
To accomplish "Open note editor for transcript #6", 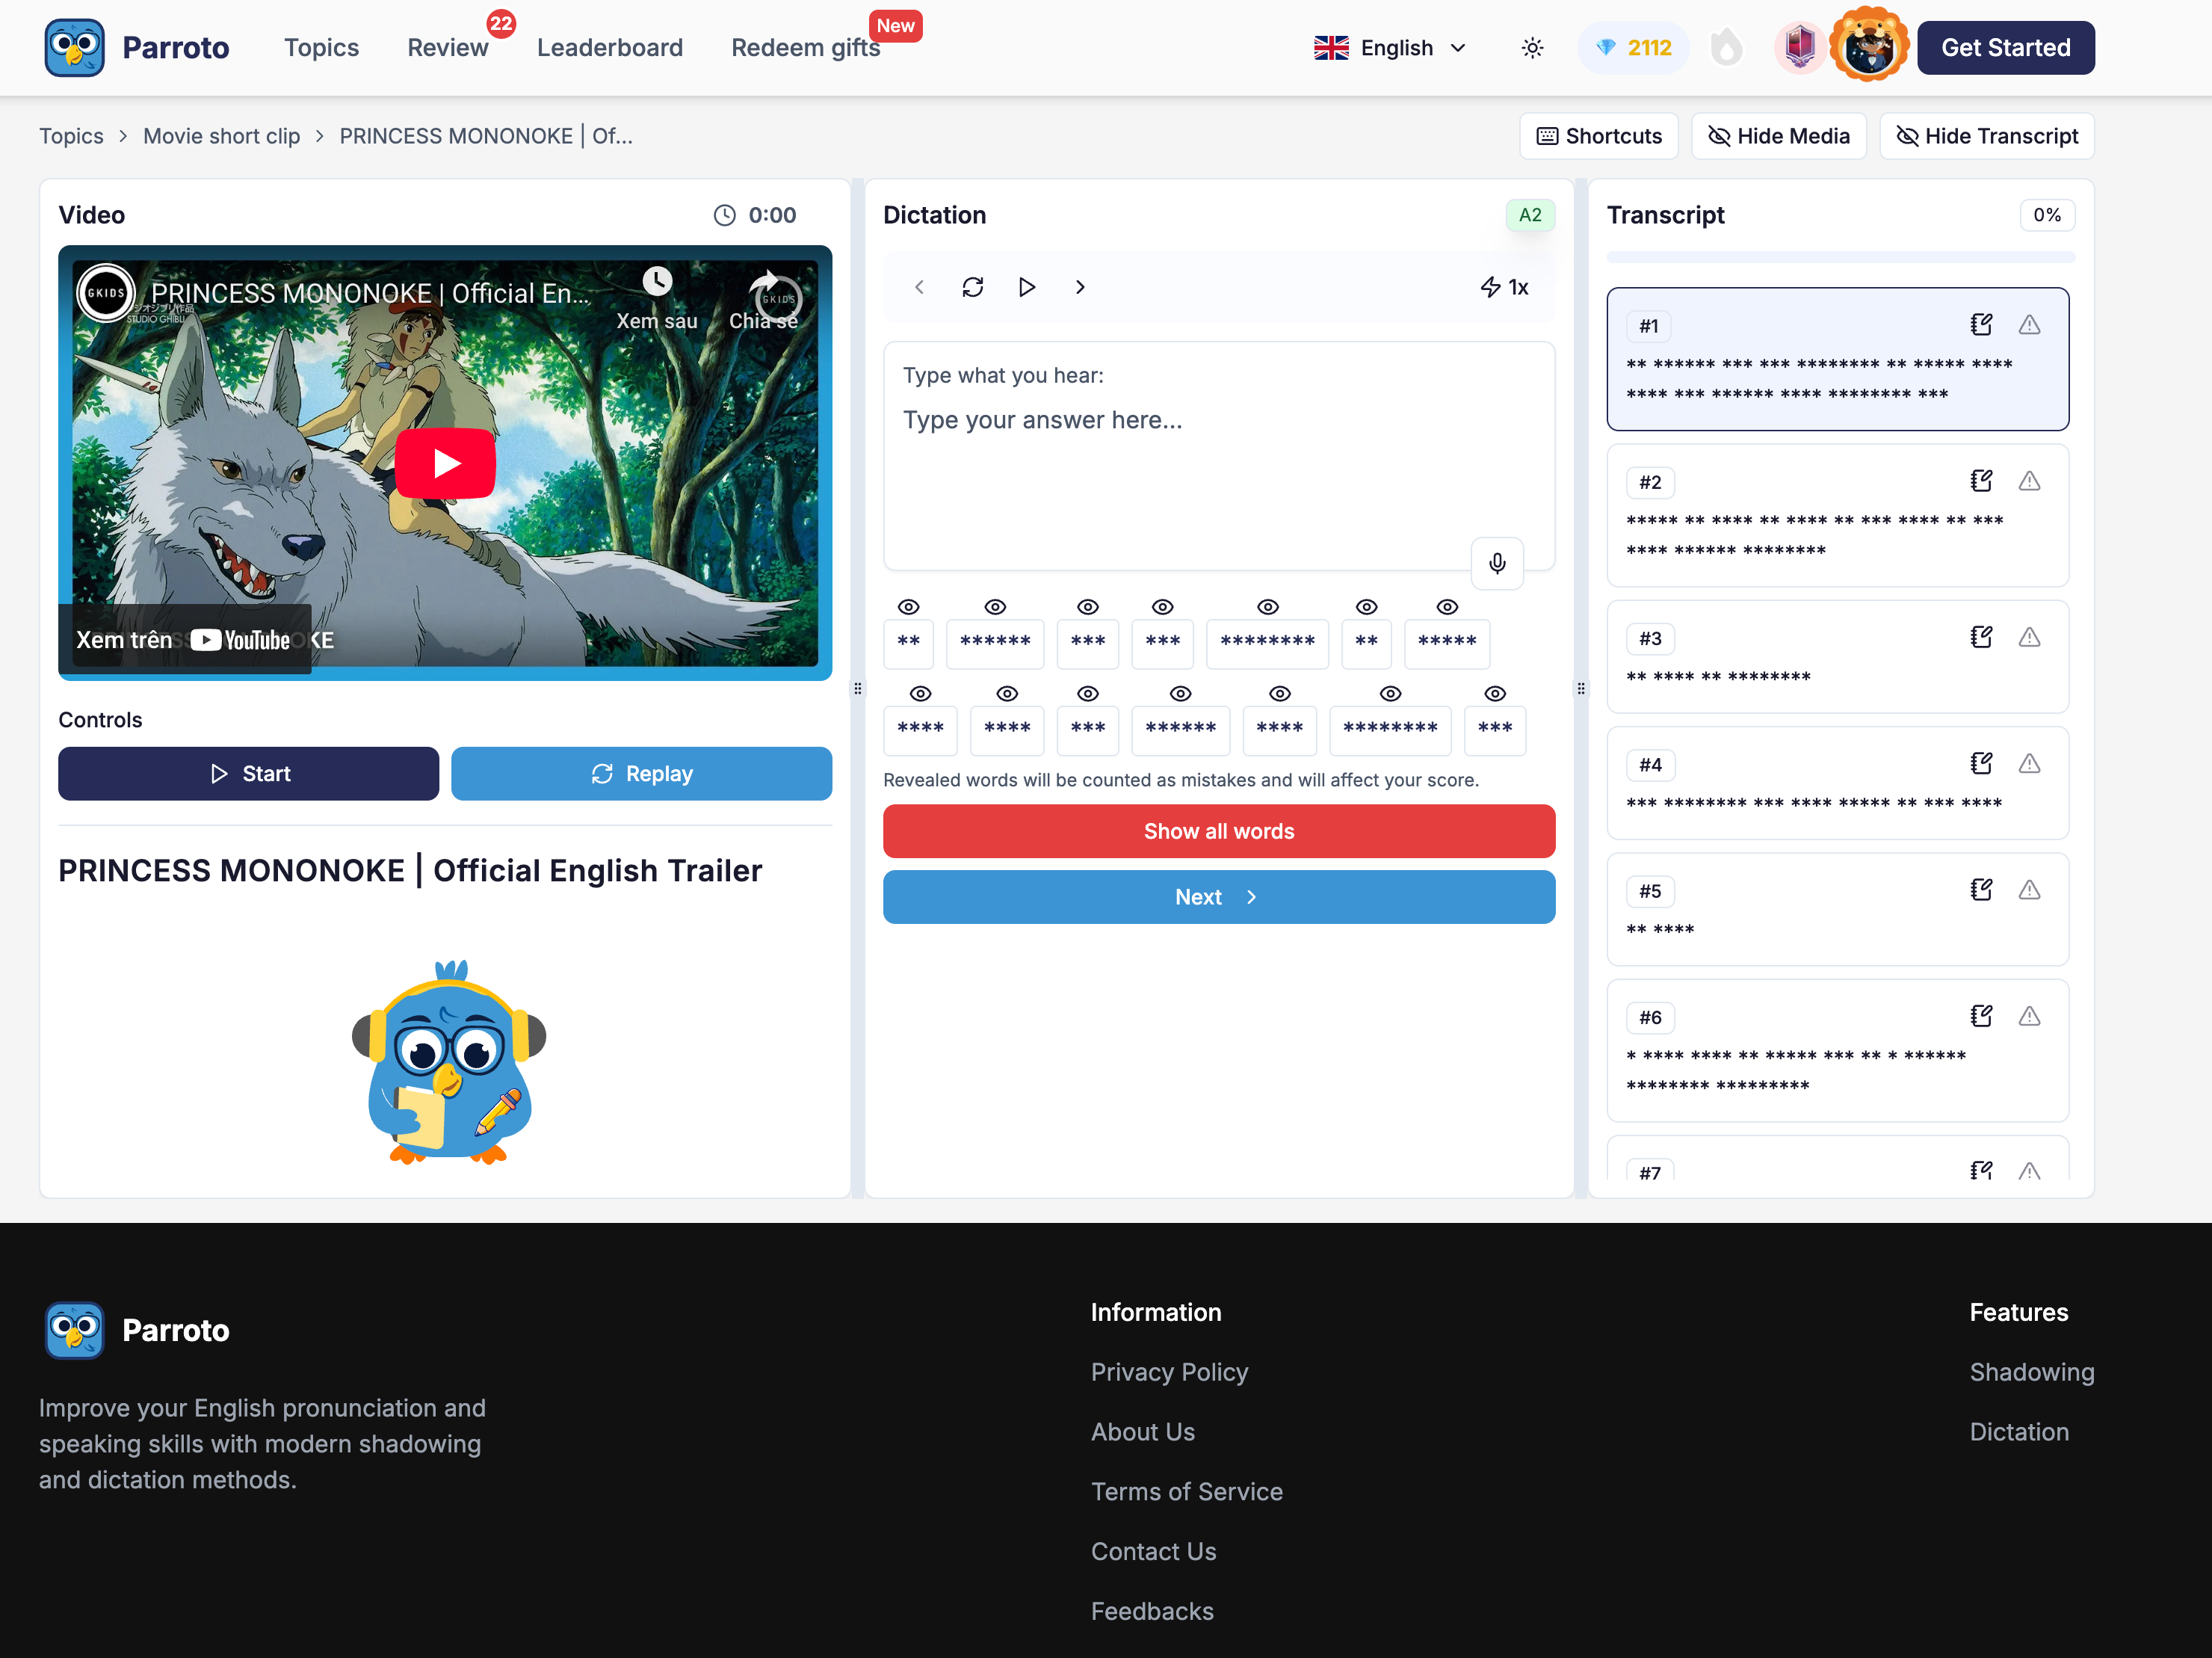I will 1981,1016.
